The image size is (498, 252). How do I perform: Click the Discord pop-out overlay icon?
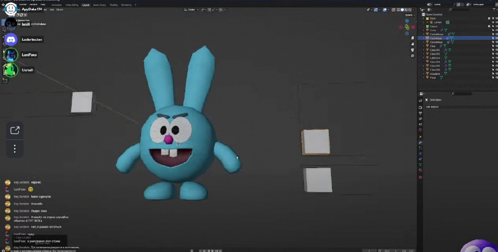15,130
